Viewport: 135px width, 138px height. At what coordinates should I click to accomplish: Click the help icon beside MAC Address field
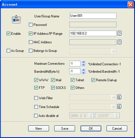[x=120, y=42]
